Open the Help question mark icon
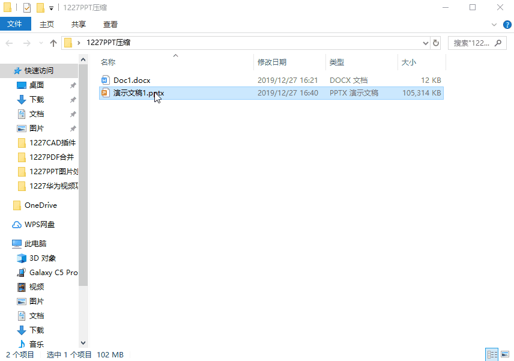The height and width of the screenshot is (361, 514). (x=507, y=25)
